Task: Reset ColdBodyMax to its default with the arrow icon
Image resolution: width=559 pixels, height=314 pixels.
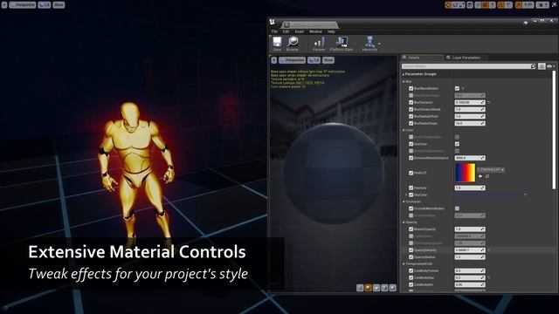Action: [489, 277]
